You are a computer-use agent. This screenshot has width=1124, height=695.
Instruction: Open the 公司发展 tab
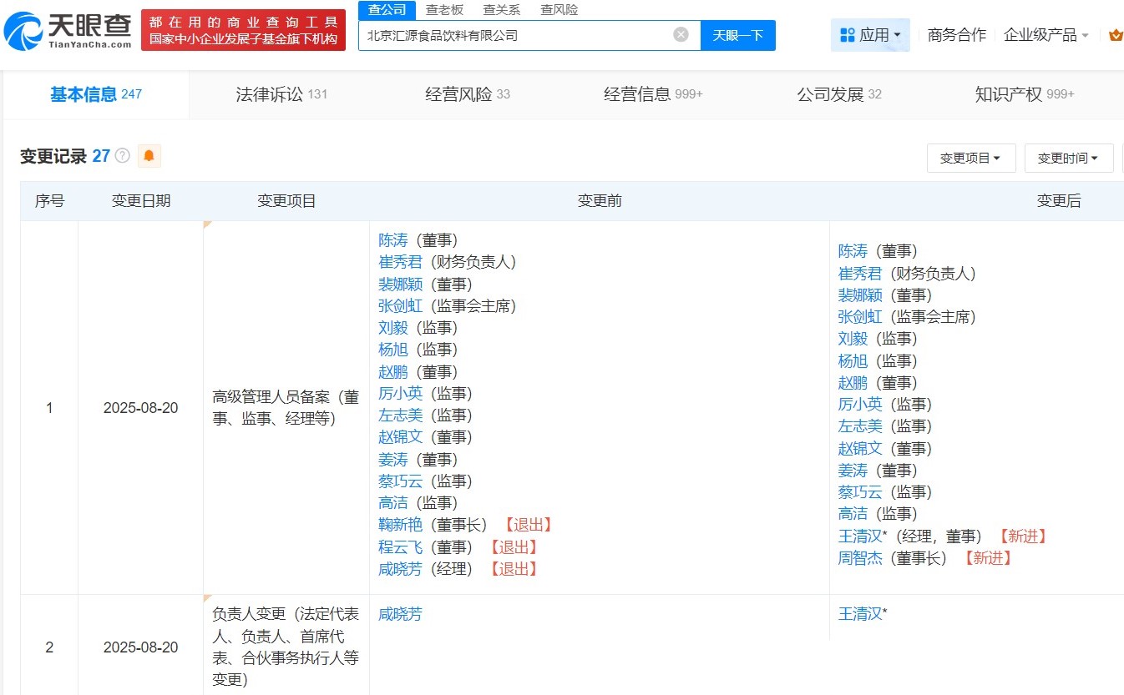click(839, 94)
